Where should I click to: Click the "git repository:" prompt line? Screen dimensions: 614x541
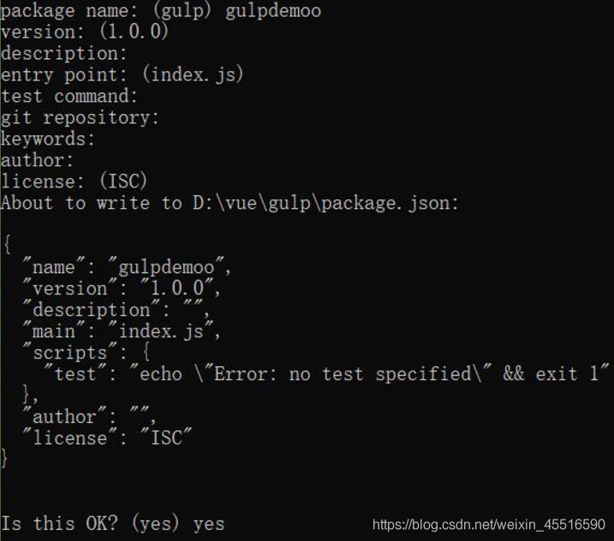(80, 117)
